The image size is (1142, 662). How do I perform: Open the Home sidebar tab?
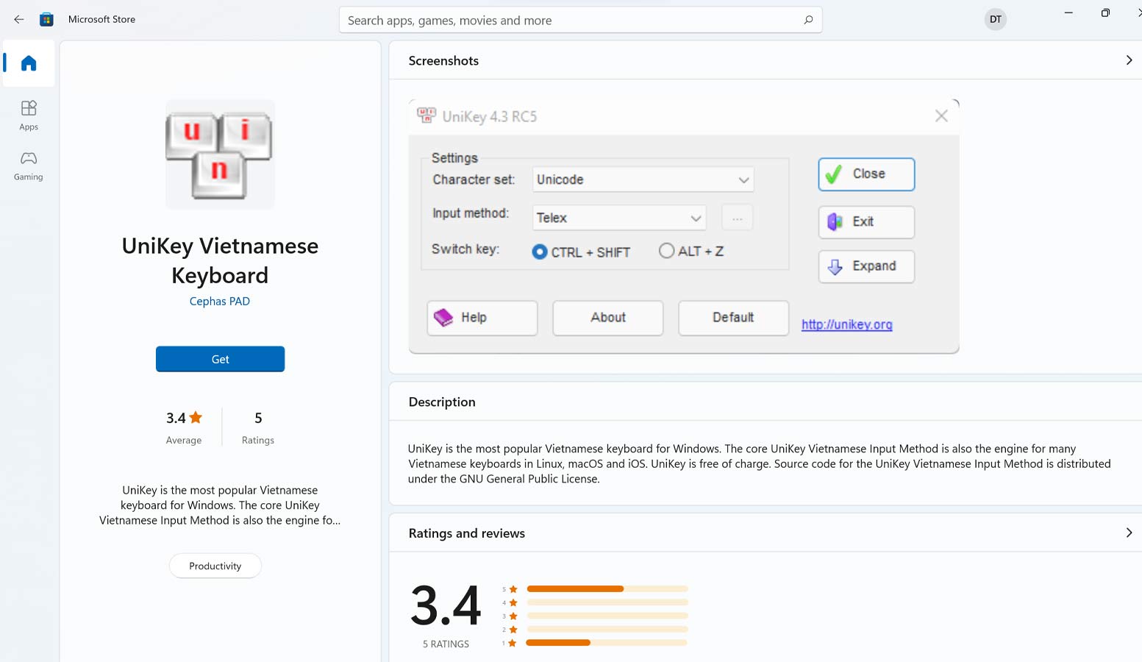29,63
